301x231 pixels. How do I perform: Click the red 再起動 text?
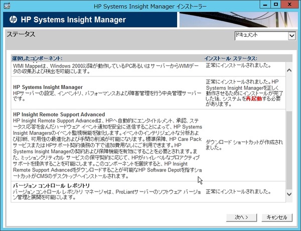click(x=254, y=99)
